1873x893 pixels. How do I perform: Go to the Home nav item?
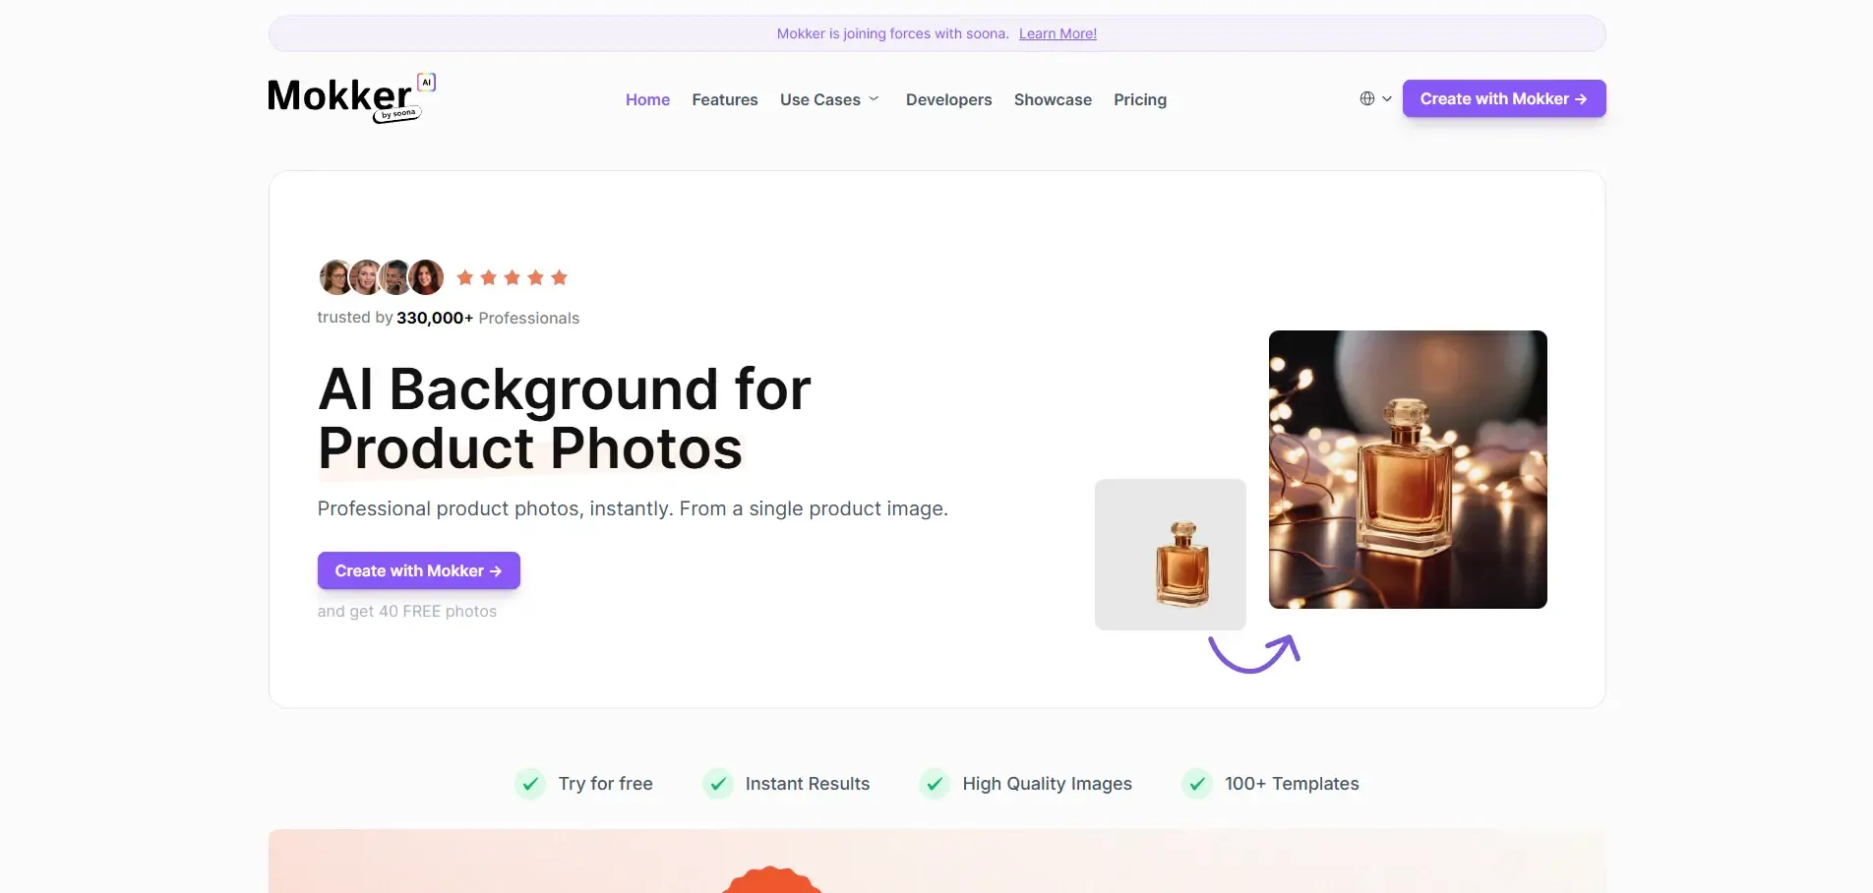point(647,99)
